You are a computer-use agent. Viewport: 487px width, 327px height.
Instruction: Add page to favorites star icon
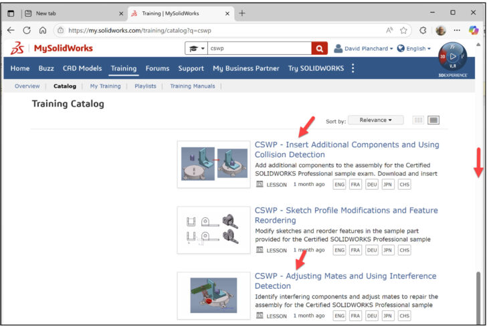pos(403,30)
